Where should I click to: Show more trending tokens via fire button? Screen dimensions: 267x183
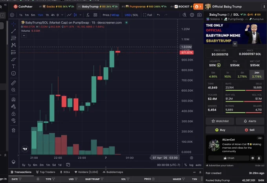pyautogui.click(x=198, y=7)
